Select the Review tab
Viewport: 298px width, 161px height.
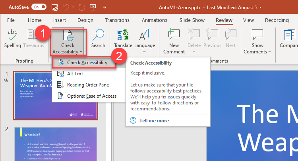[x=224, y=20]
